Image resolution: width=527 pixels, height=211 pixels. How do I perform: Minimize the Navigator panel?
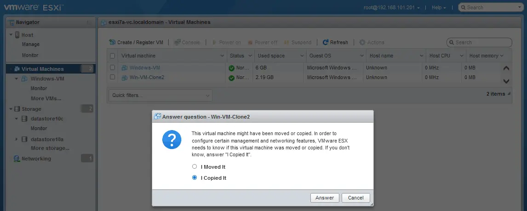(89, 23)
